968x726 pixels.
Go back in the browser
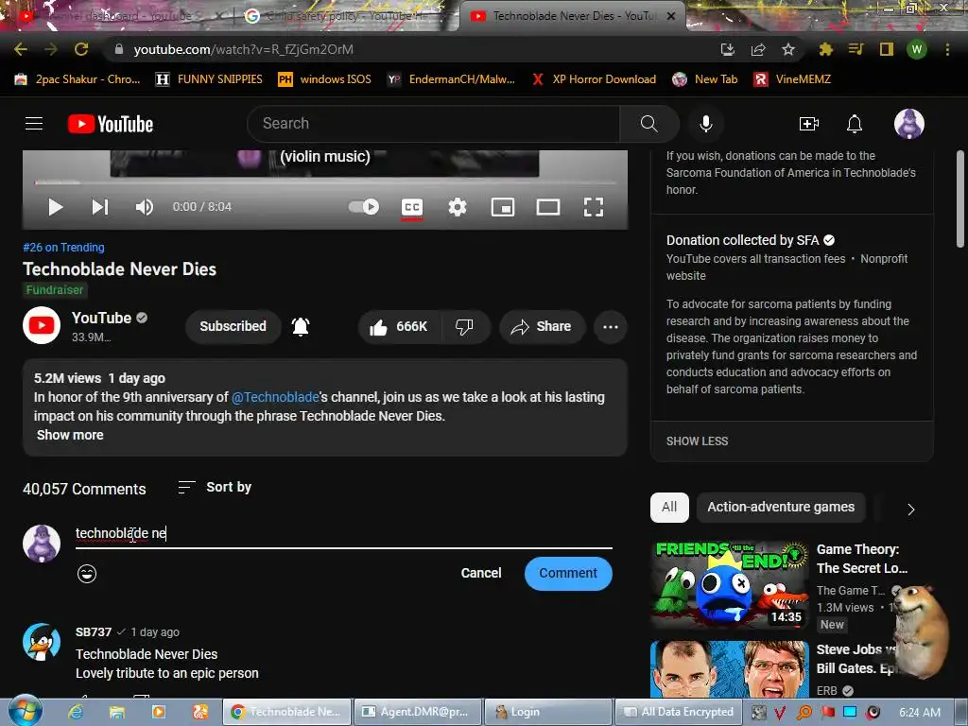pos(21,49)
